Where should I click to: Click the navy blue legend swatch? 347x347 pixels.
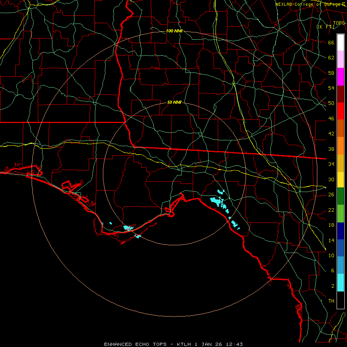point(340,231)
